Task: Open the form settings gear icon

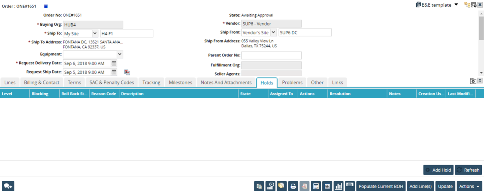Action: (474, 5)
